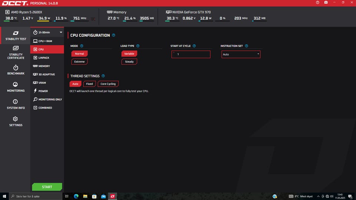
Task: Click the CPU per-core grid icon
Action: pos(93,19)
